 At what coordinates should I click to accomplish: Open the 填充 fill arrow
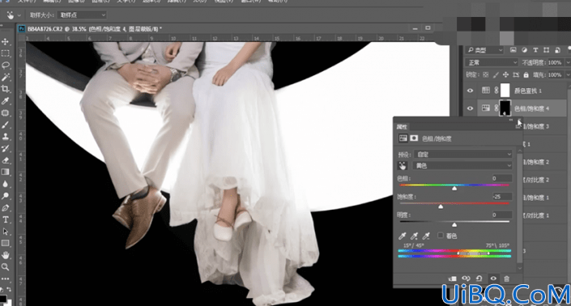568,74
